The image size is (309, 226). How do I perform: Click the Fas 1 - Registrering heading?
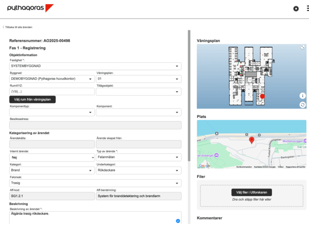[x=27, y=48]
